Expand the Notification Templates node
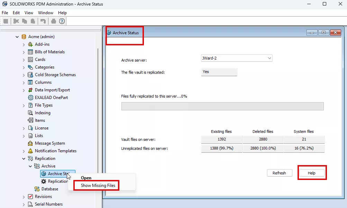 coord(24,151)
